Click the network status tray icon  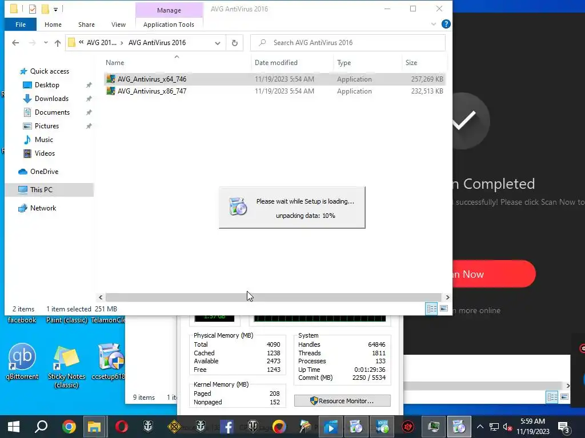click(x=494, y=427)
